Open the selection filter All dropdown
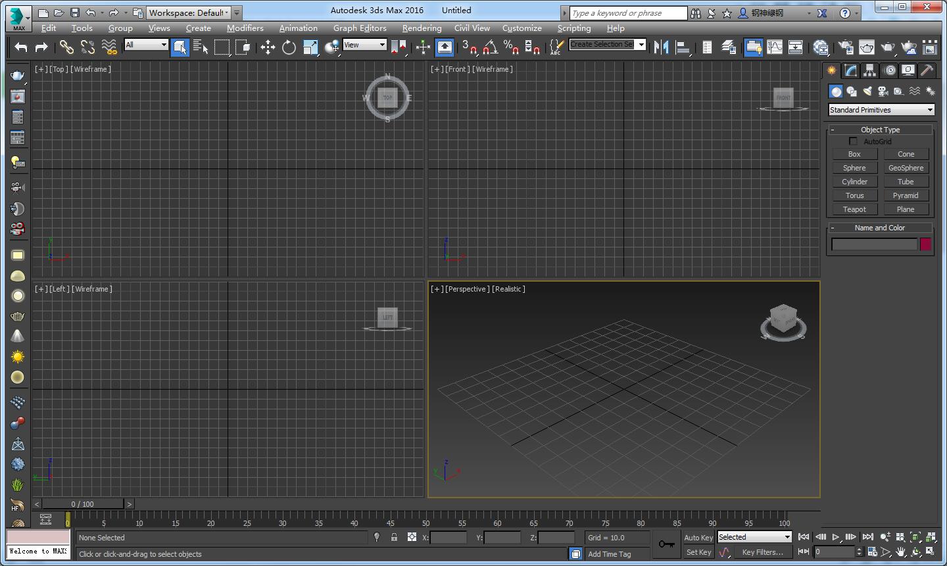 point(146,45)
